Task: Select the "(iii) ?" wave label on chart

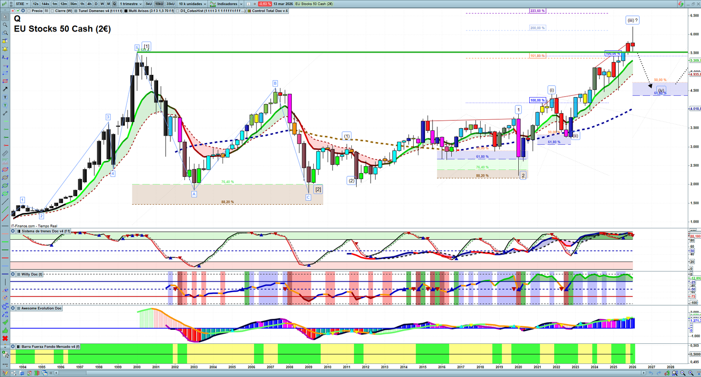Action: 633,20
